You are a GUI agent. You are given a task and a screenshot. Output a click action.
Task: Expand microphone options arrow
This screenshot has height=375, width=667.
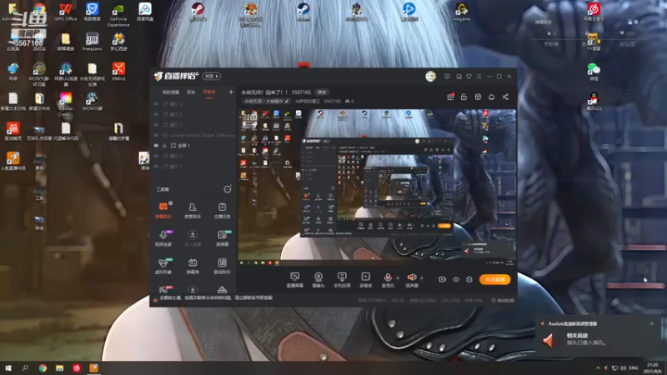click(398, 278)
